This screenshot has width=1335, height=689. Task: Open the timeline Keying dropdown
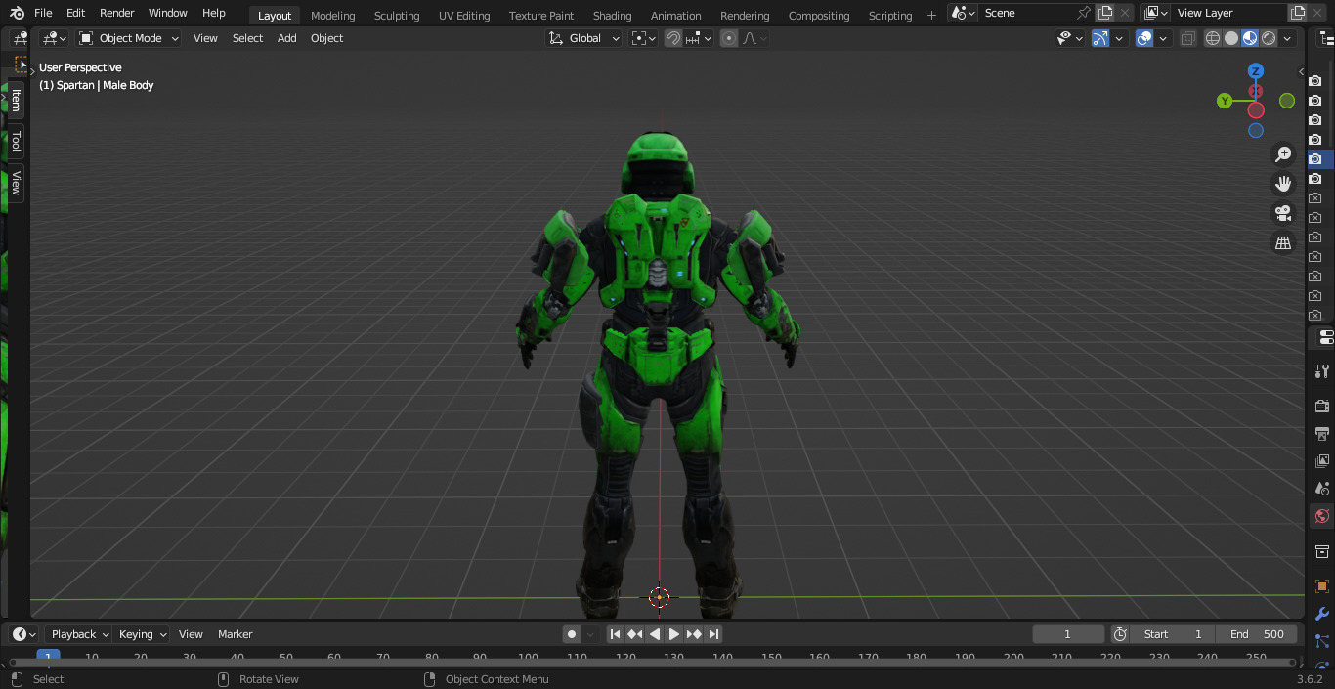coord(142,634)
